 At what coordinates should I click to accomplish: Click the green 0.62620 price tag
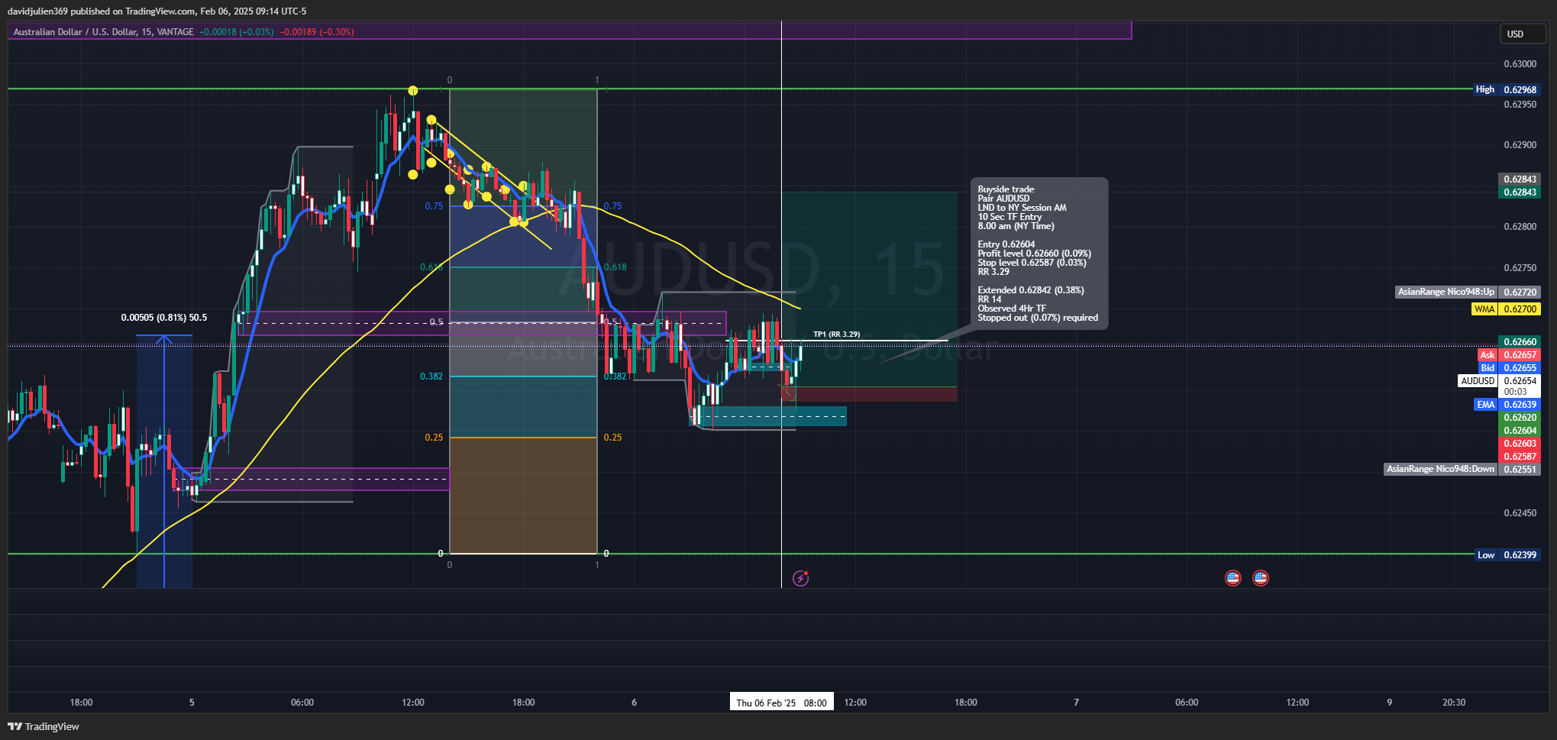point(1520,417)
